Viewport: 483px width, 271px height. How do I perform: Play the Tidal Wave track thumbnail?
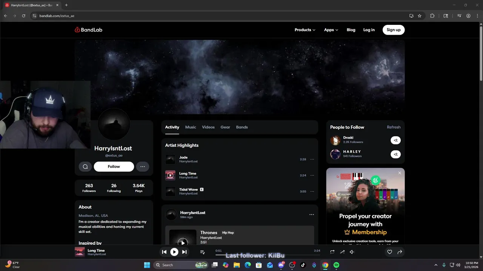(x=170, y=191)
